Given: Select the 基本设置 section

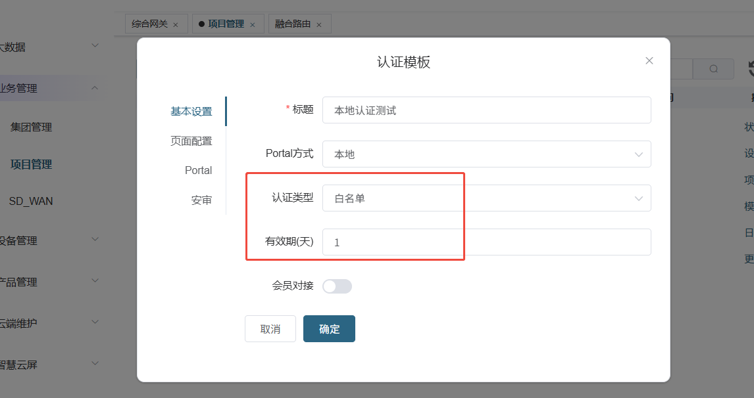Looking at the screenshot, I should (x=191, y=112).
